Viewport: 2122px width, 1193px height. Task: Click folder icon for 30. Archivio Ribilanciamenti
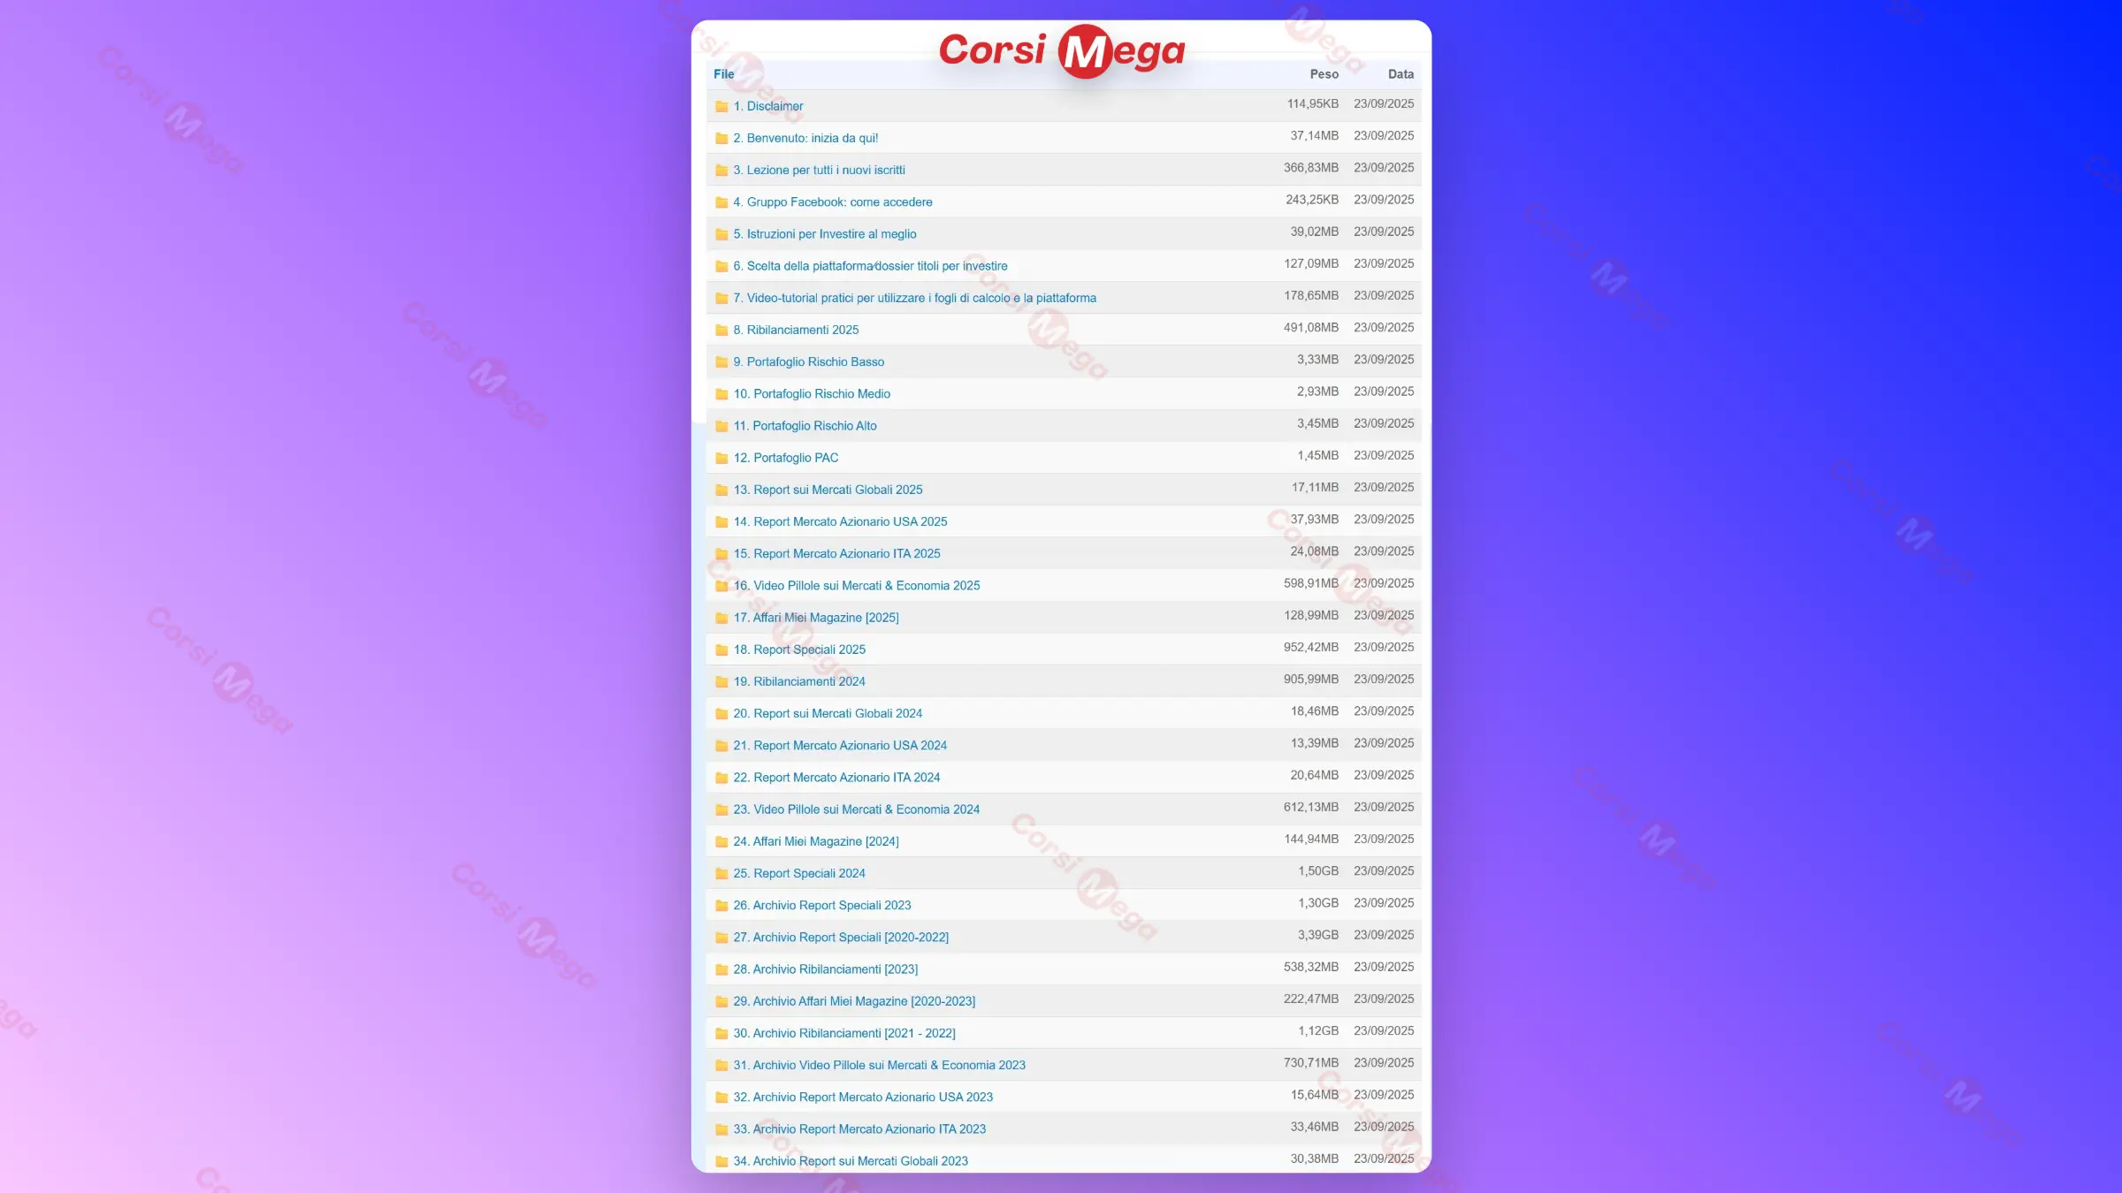click(721, 1034)
